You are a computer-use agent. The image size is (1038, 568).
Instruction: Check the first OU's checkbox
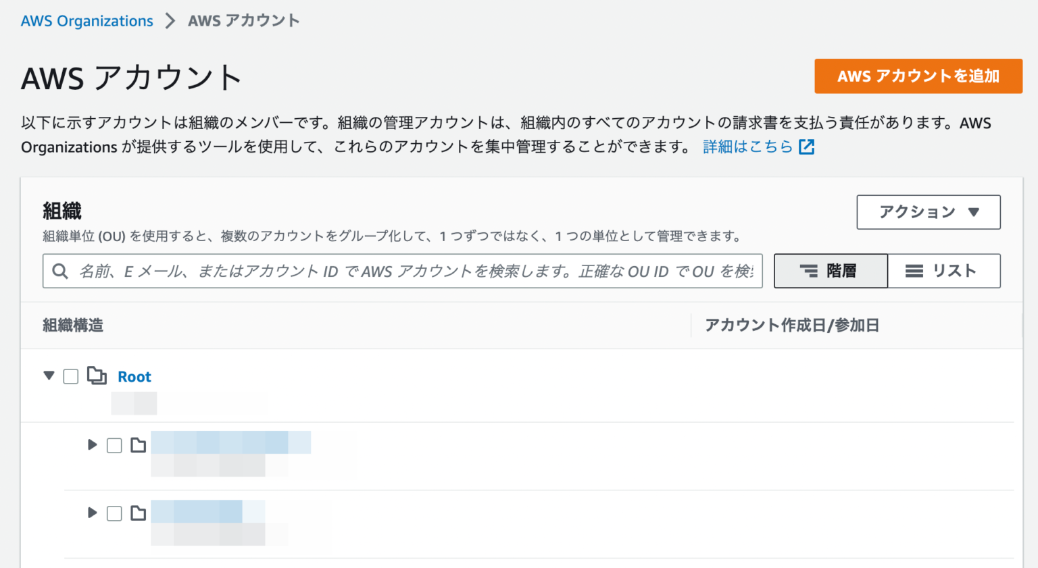click(x=114, y=445)
